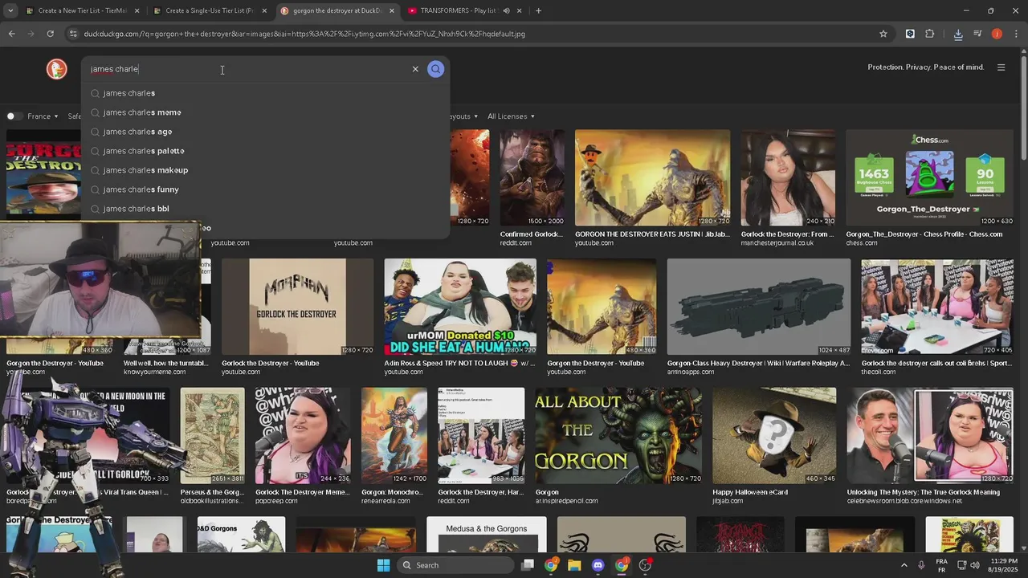
Task: Visit the thecoli.com source link
Action: [879, 372]
